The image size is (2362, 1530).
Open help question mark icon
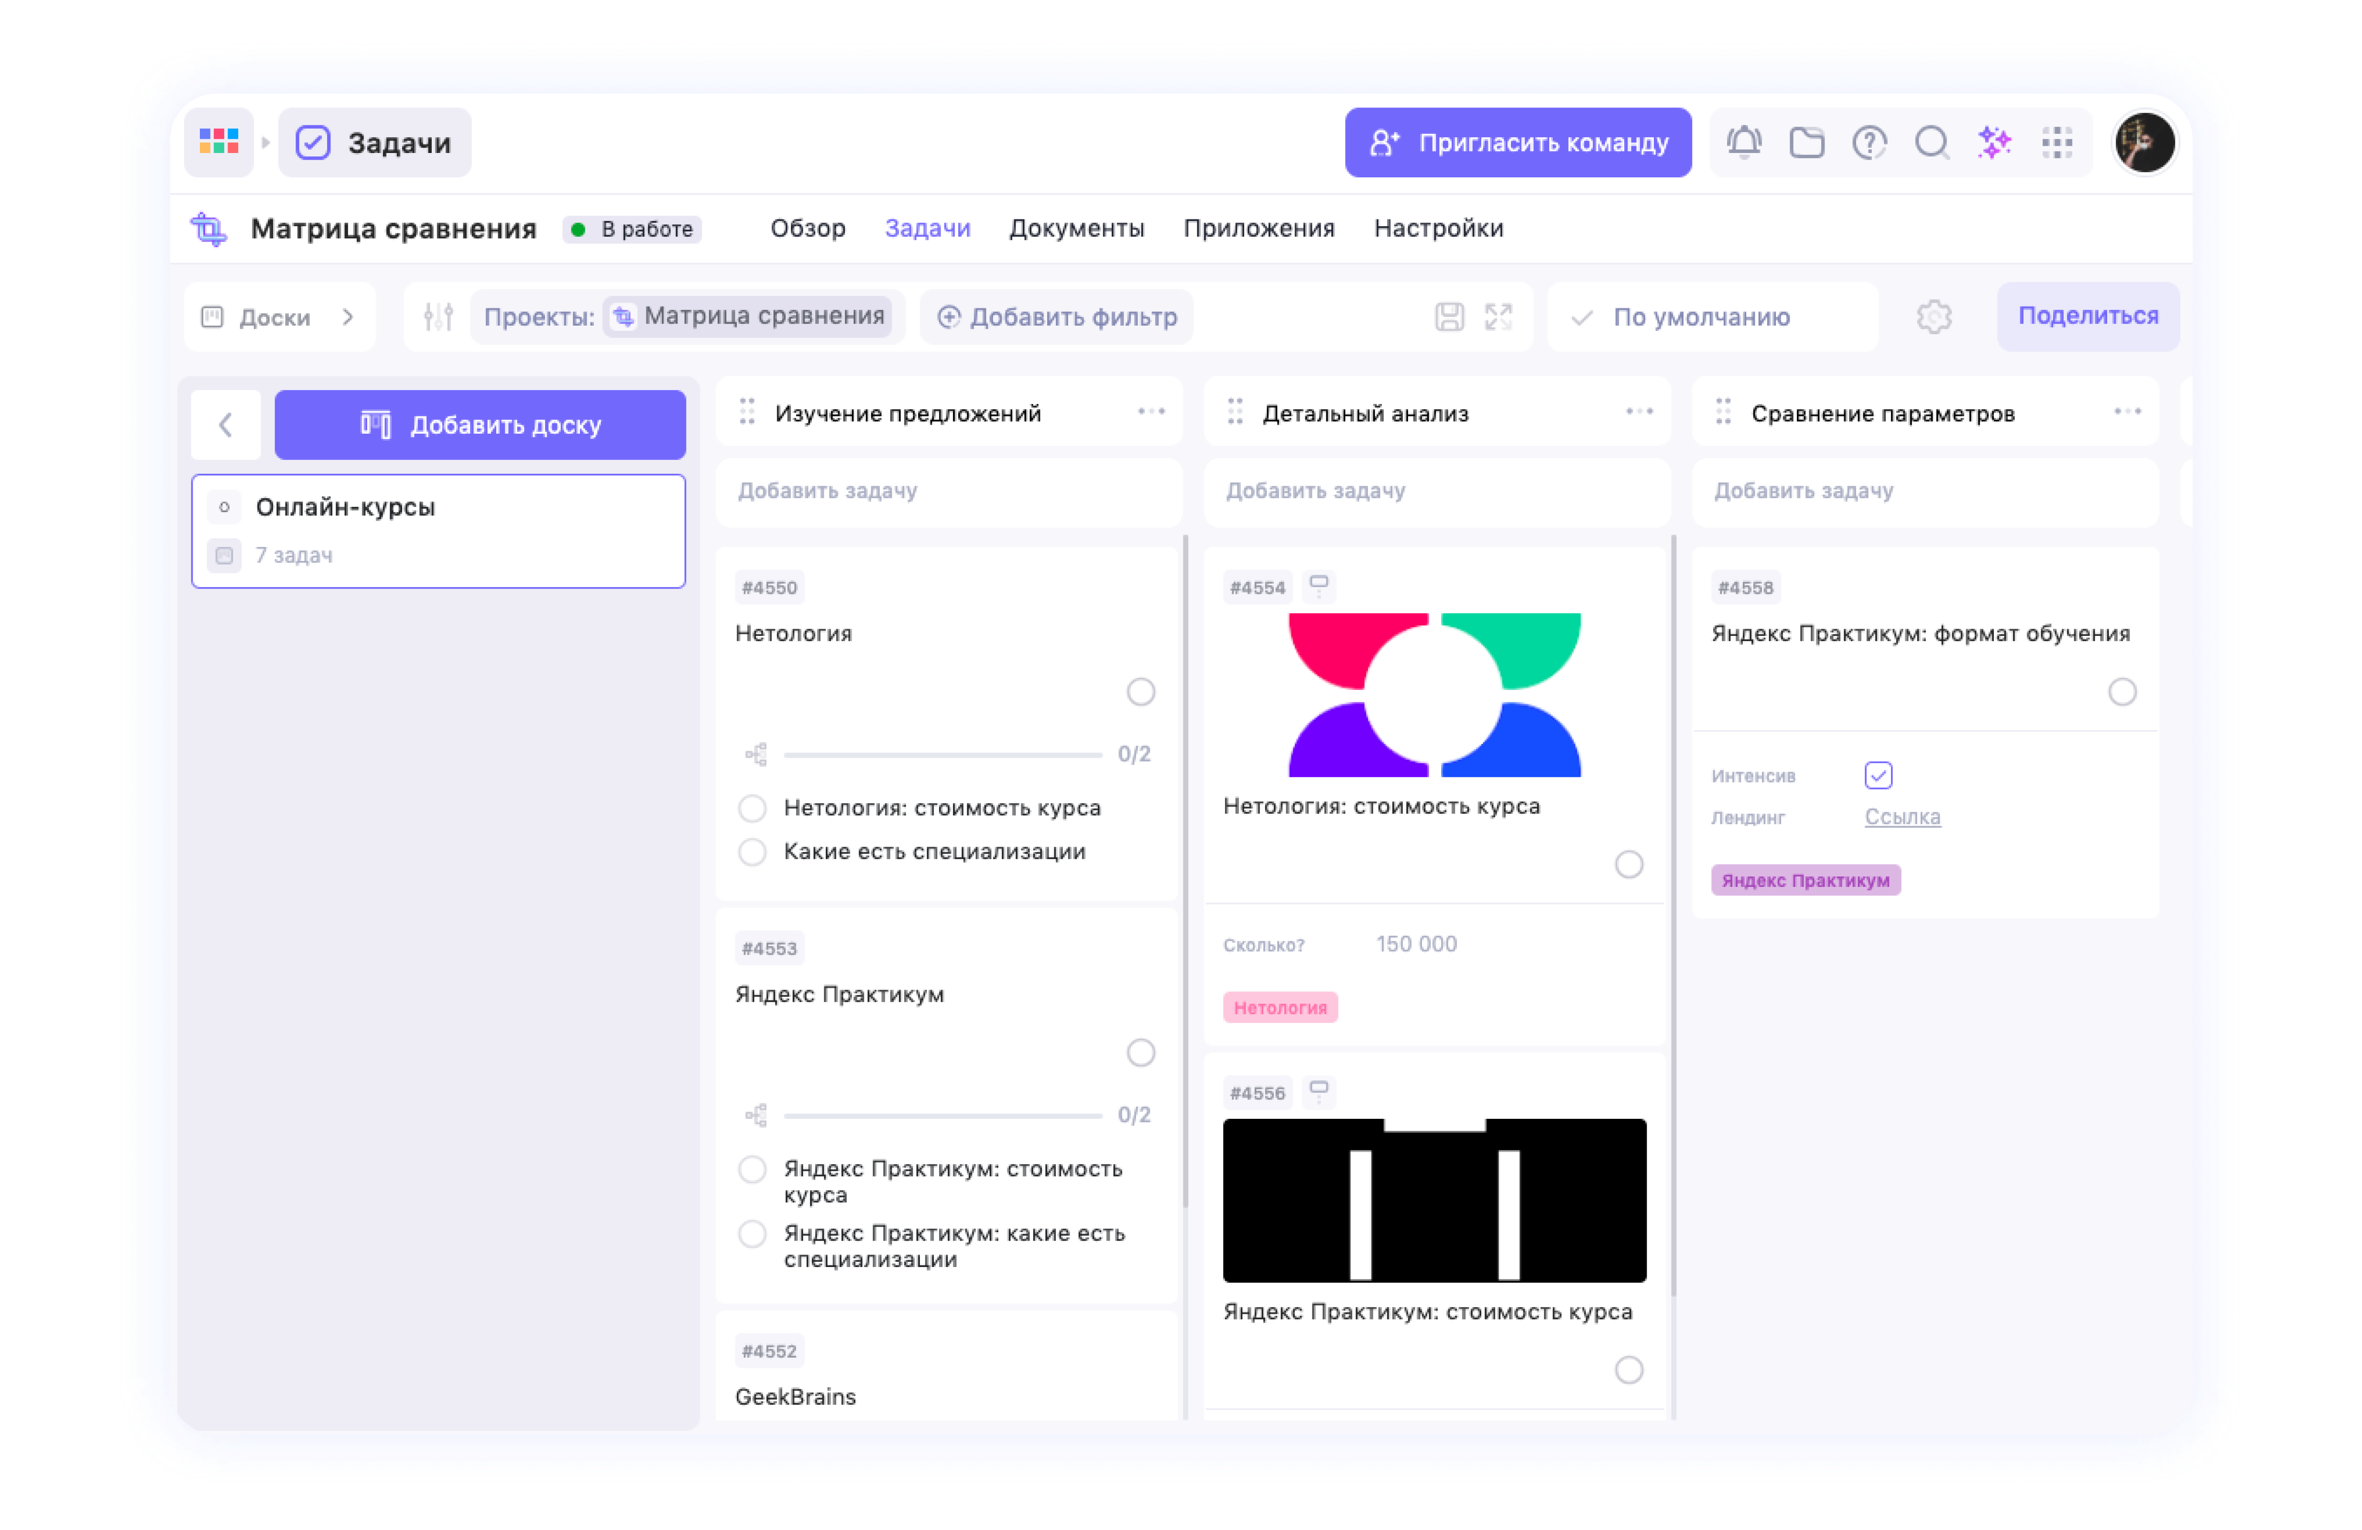point(1869,143)
